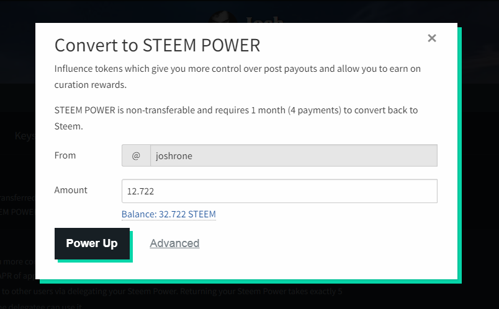Focus the Amount input field
499x309 pixels.
(279, 191)
